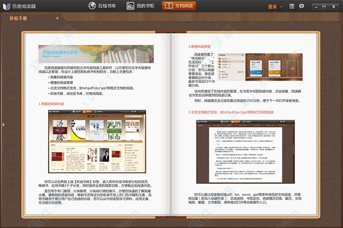Turn to previous page via left page edge
Screen dimensions: 343x228
coord(25,124)
